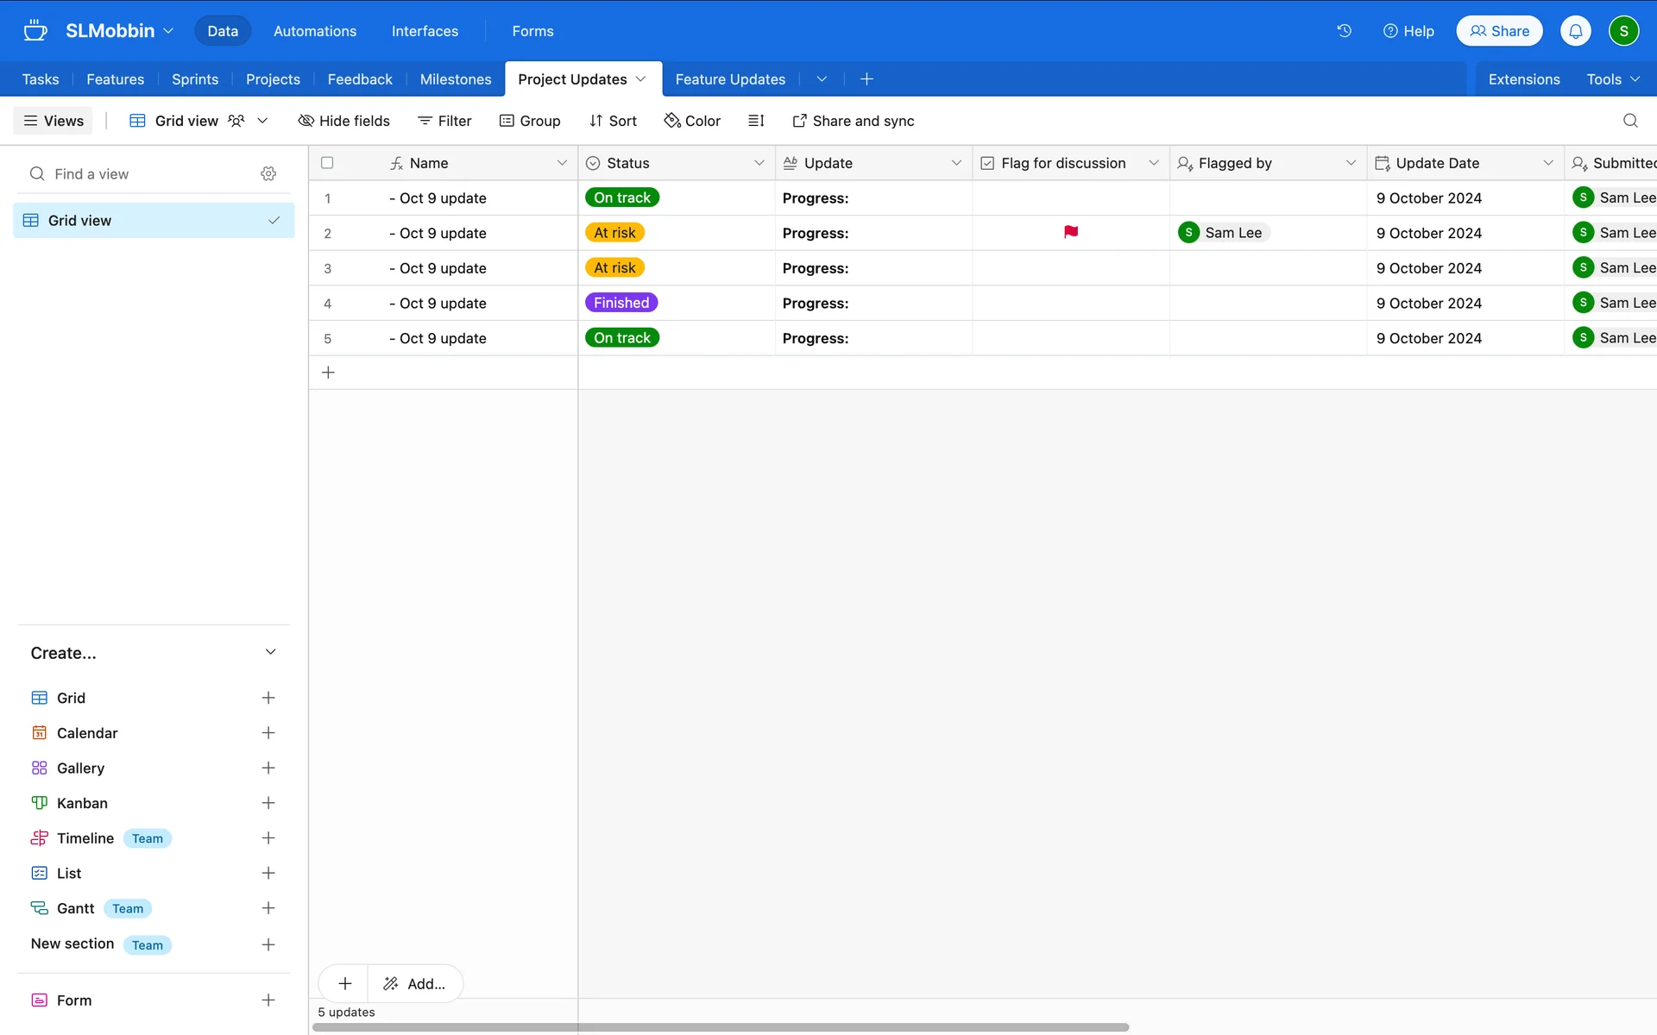
Task: Click the notifications bell icon
Action: [1575, 31]
